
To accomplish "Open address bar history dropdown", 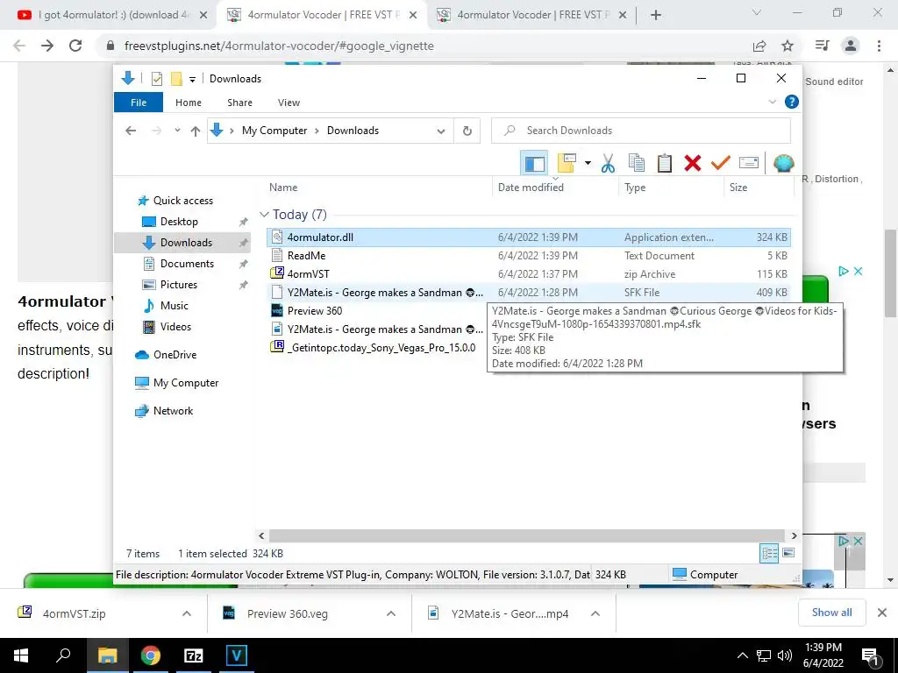I will tap(441, 131).
